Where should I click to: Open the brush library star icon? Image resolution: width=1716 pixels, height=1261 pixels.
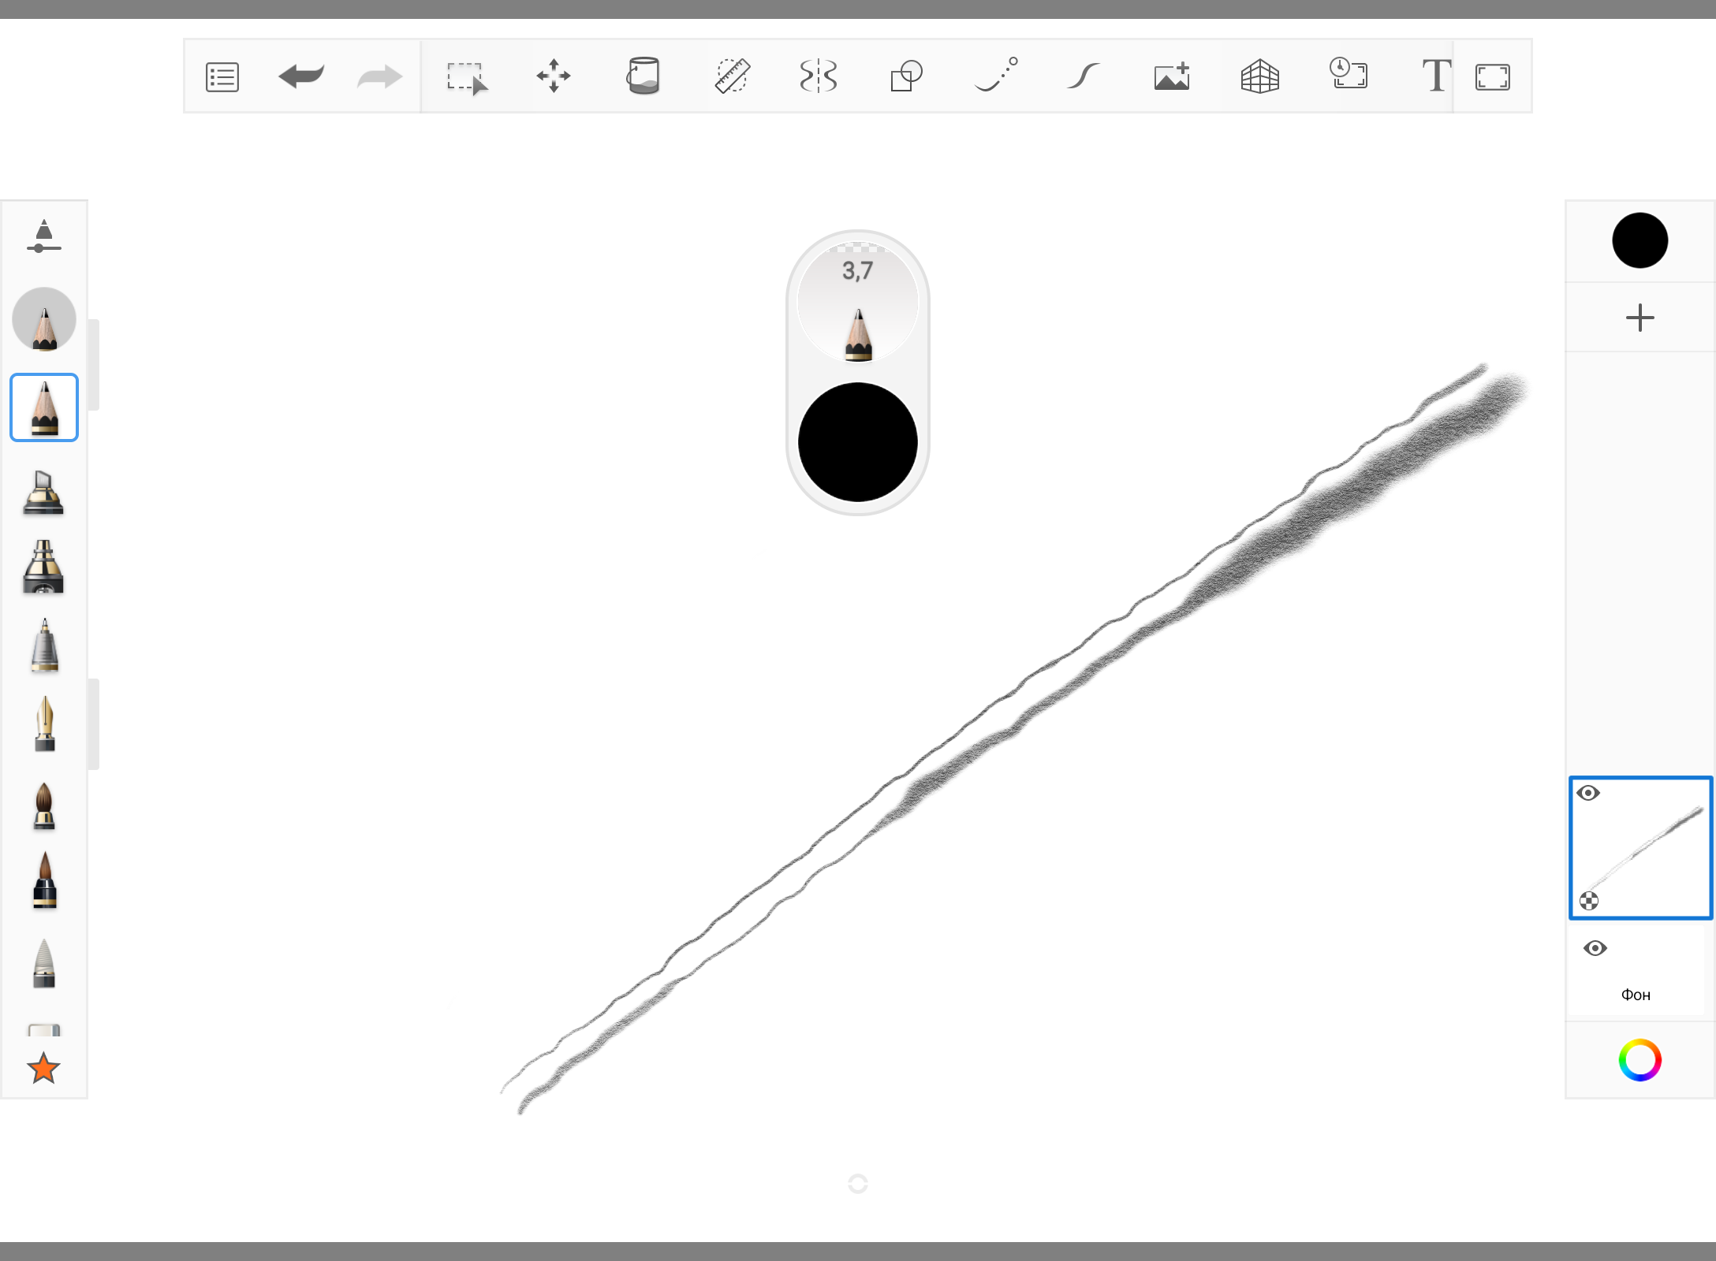point(43,1069)
